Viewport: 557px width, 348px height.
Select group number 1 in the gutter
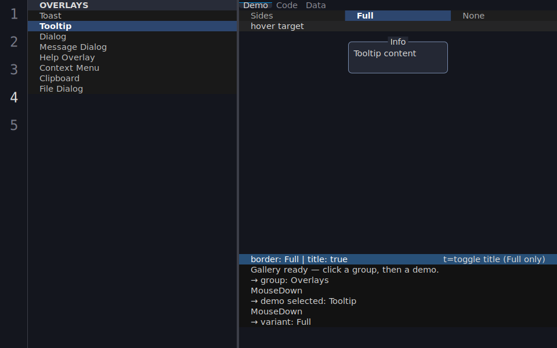14,14
